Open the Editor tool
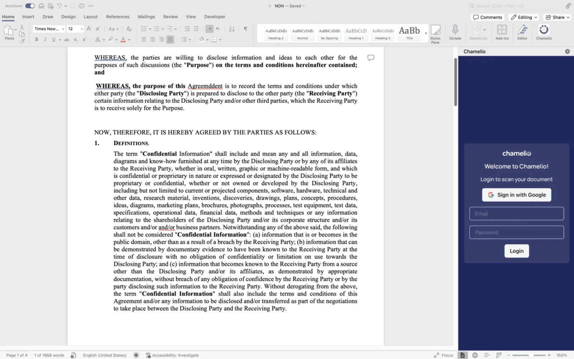The height and width of the screenshot is (359, 574). (522, 32)
